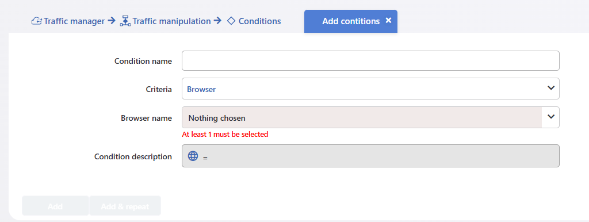
Task: Click the Add & repeat button
Action: 125,206
